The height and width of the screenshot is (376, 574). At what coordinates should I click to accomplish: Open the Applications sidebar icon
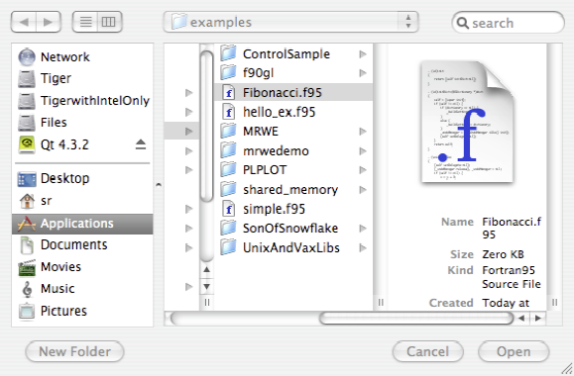point(27,224)
